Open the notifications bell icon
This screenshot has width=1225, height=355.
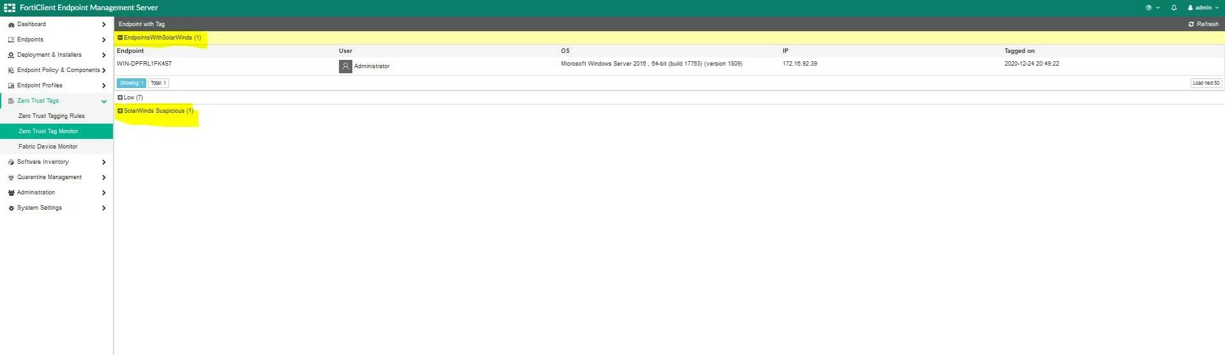click(1174, 8)
